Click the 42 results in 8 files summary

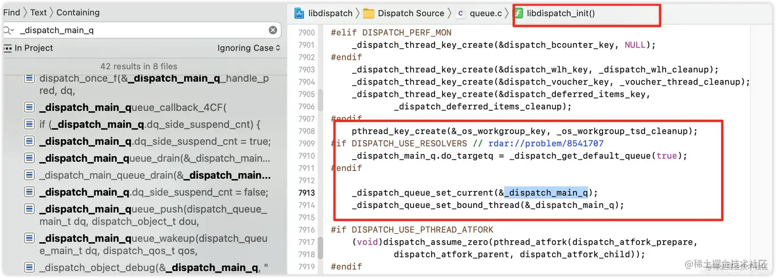click(x=139, y=66)
